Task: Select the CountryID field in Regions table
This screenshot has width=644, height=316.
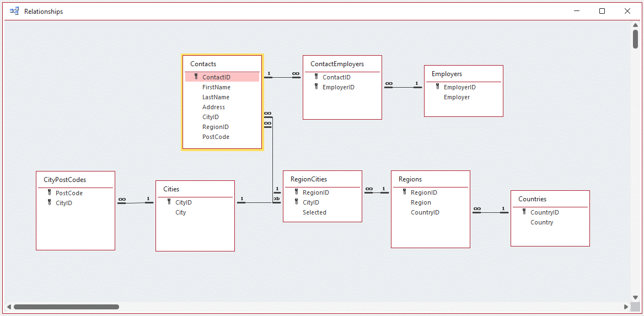Action: (425, 212)
